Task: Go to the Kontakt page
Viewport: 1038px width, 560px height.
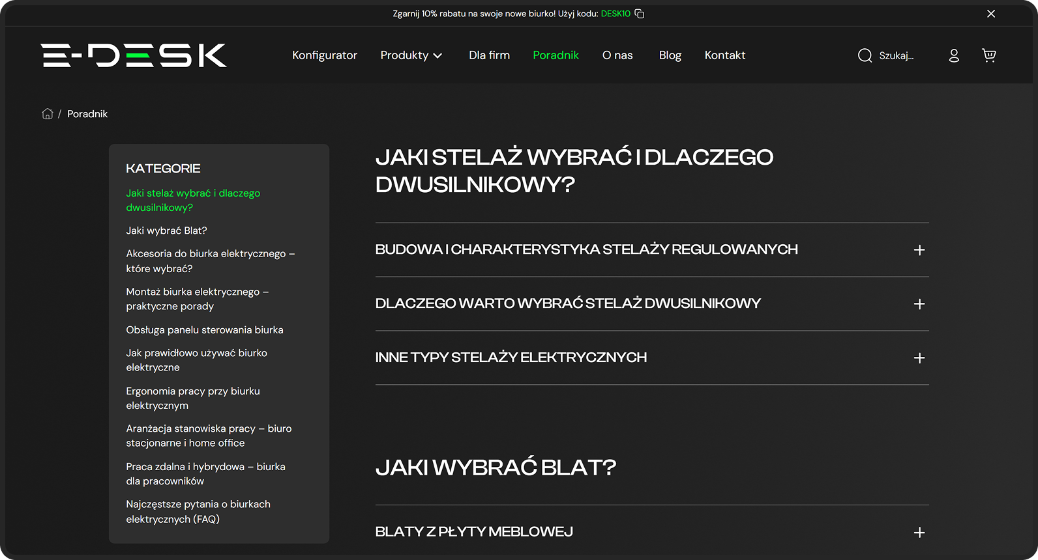Action: (724, 55)
